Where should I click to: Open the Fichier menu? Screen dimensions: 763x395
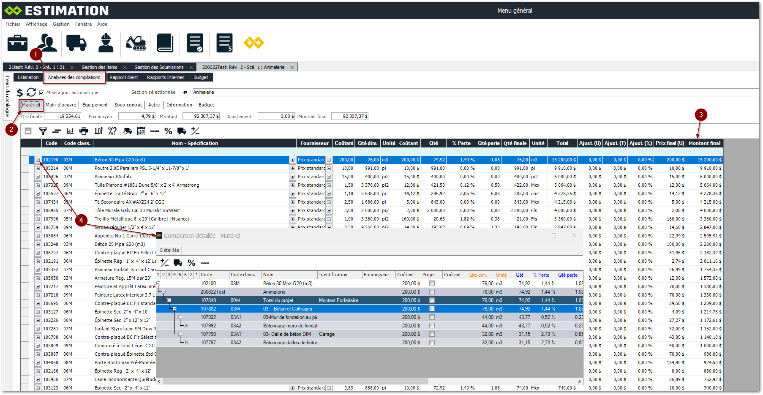pyautogui.click(x=13, y=24)
